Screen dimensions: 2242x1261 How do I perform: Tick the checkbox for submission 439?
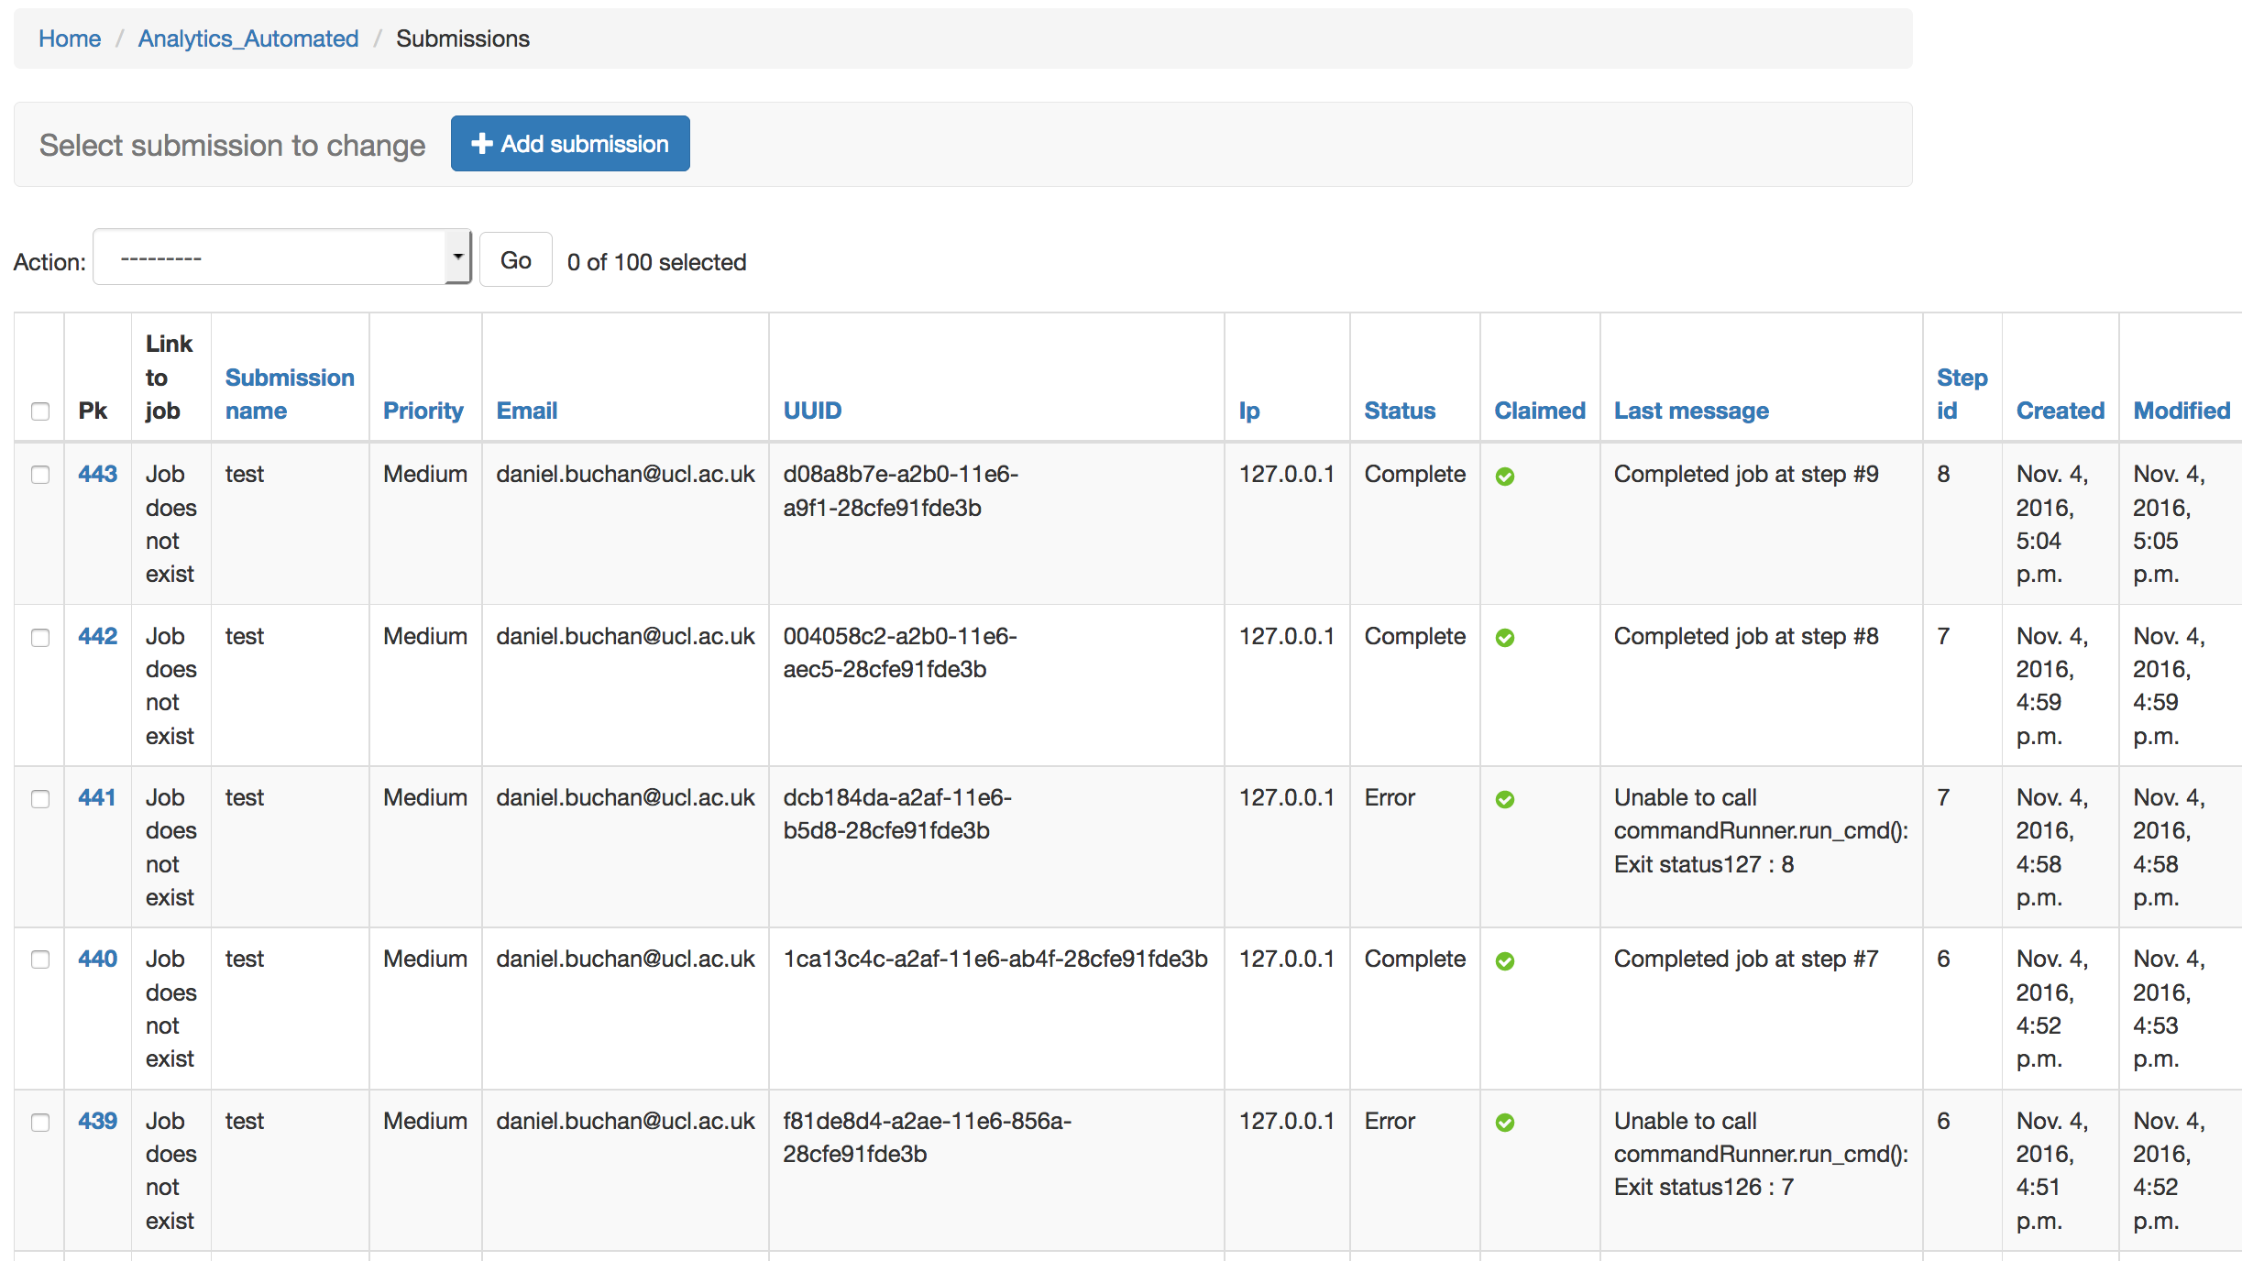[40, 1122]
